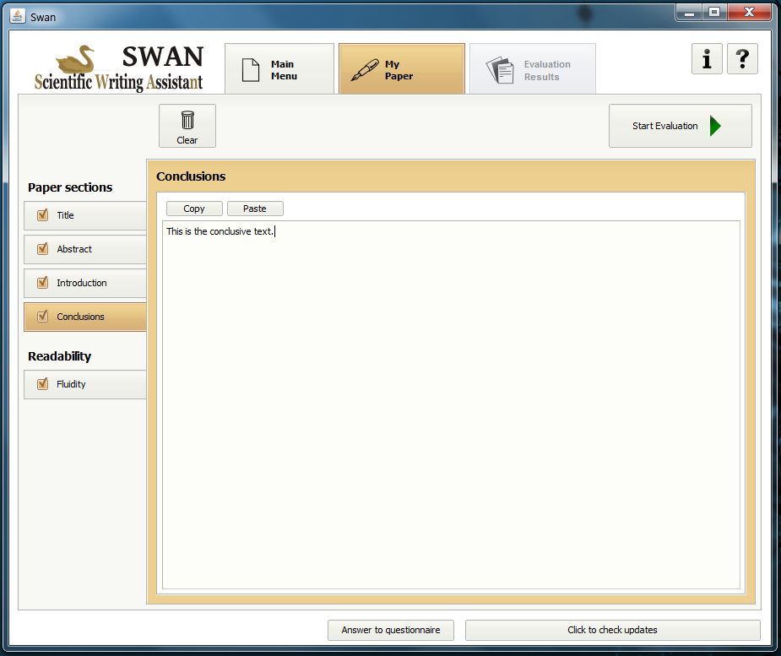The image size is (781, 656).
Task: Click Answer to questionnaire button
Action: coord(391,630)
